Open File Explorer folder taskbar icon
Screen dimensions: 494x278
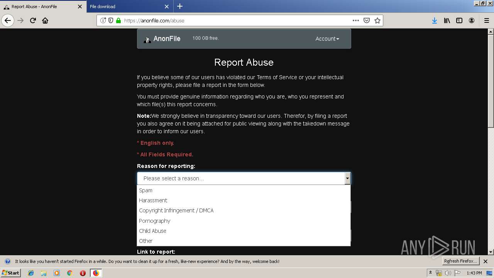[x=44, y=273]
